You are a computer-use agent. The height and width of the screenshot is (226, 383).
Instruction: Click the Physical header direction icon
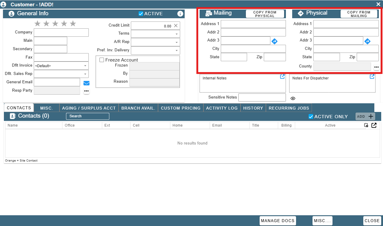301,13
